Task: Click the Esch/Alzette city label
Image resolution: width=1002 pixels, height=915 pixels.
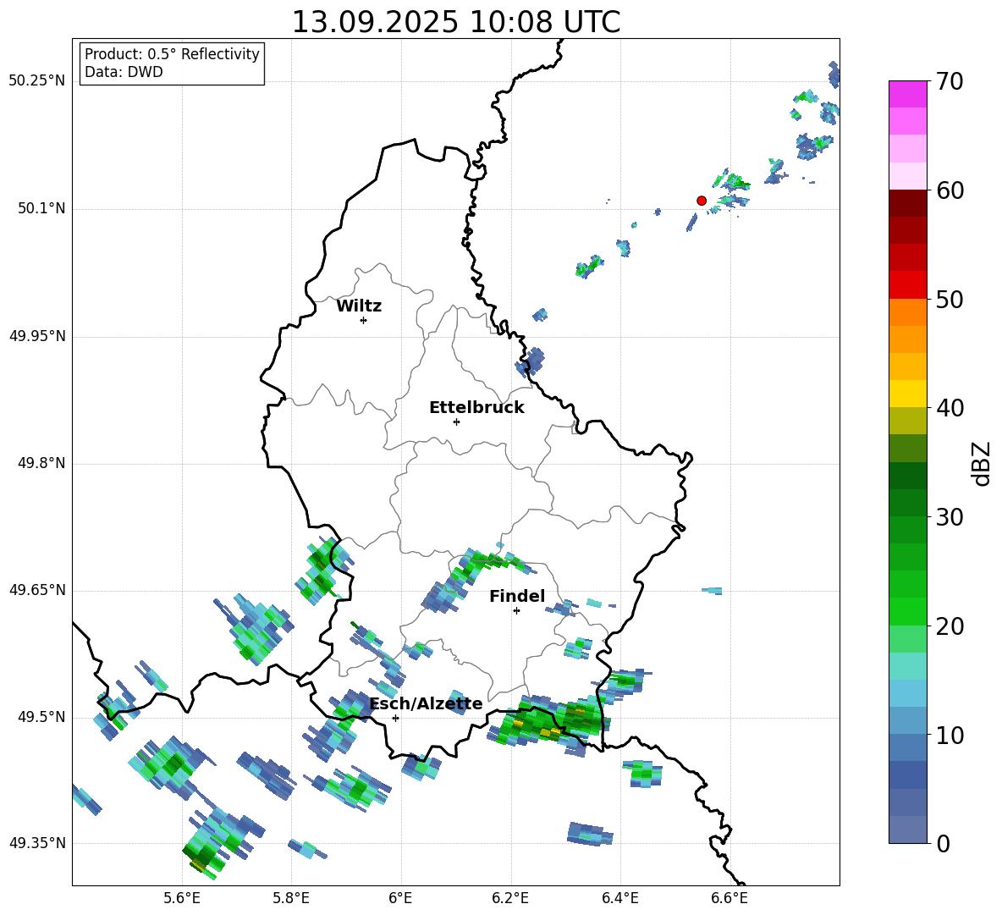Action: 427,703
